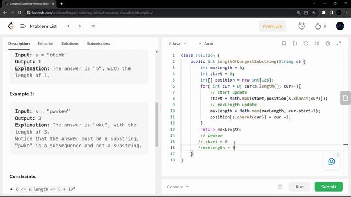The image size is (351, 197).
Task: Switch to the Description tab
Action: 19,44
